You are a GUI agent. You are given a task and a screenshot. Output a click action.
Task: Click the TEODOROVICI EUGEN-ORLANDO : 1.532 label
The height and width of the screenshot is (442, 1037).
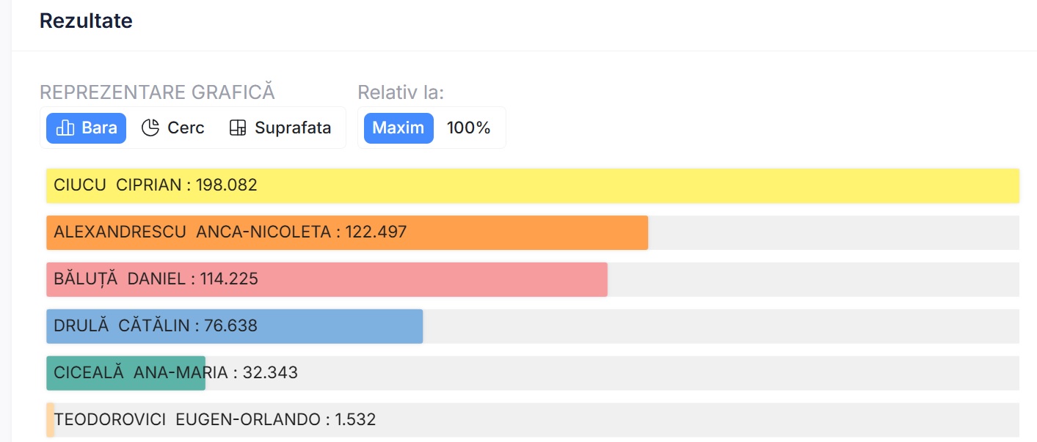coord(215,420)
